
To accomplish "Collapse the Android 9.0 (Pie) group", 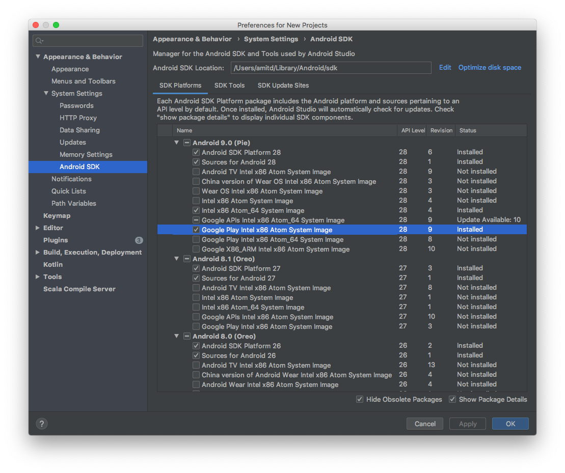I will pyautogui.click(x=177, y=143).
